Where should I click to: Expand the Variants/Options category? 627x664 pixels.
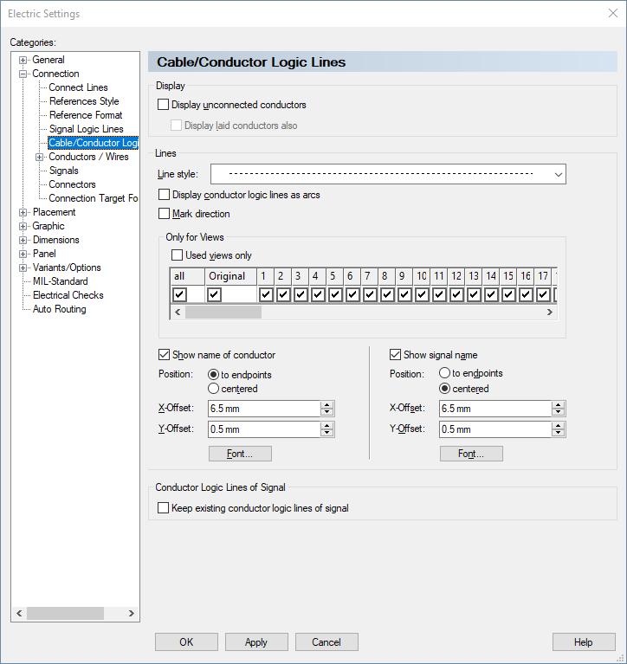click(x=23, y=268)
